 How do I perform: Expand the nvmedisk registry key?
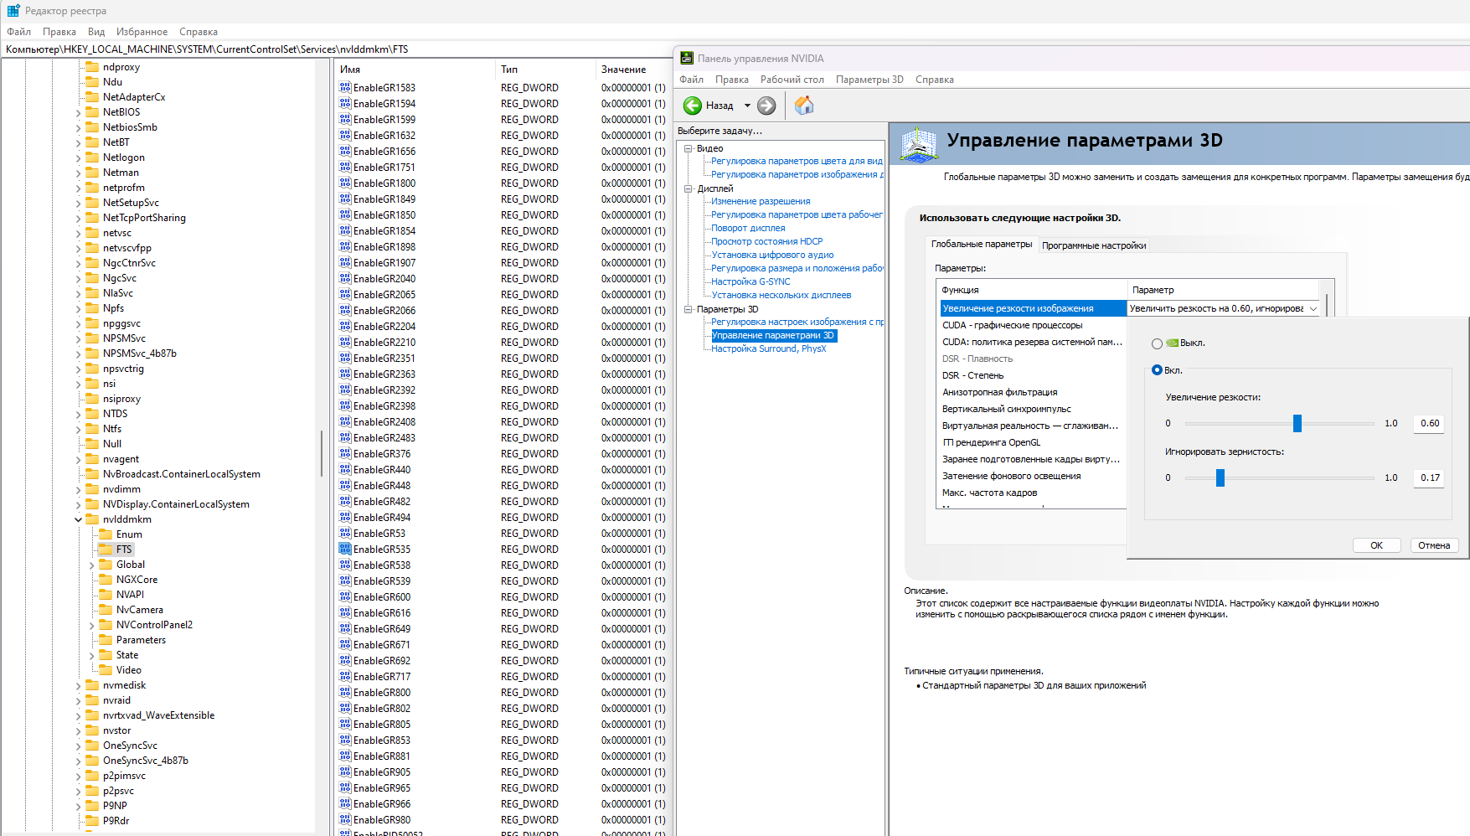(x=79, y=685)
